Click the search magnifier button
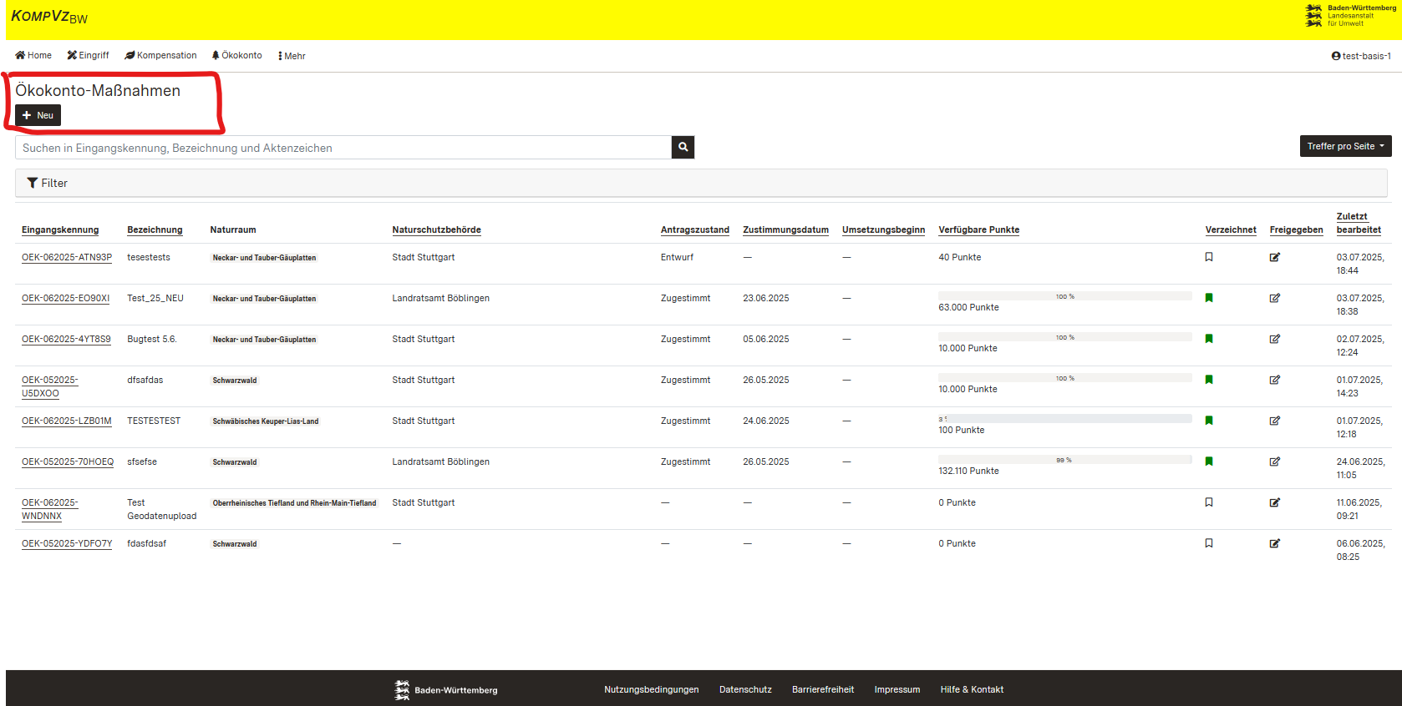Screen dimensions: 1402x706 click(x=683, y=148)
